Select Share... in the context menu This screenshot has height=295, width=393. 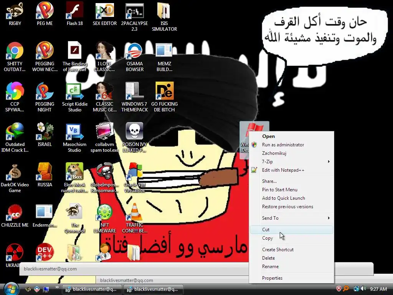pos(292,181)
